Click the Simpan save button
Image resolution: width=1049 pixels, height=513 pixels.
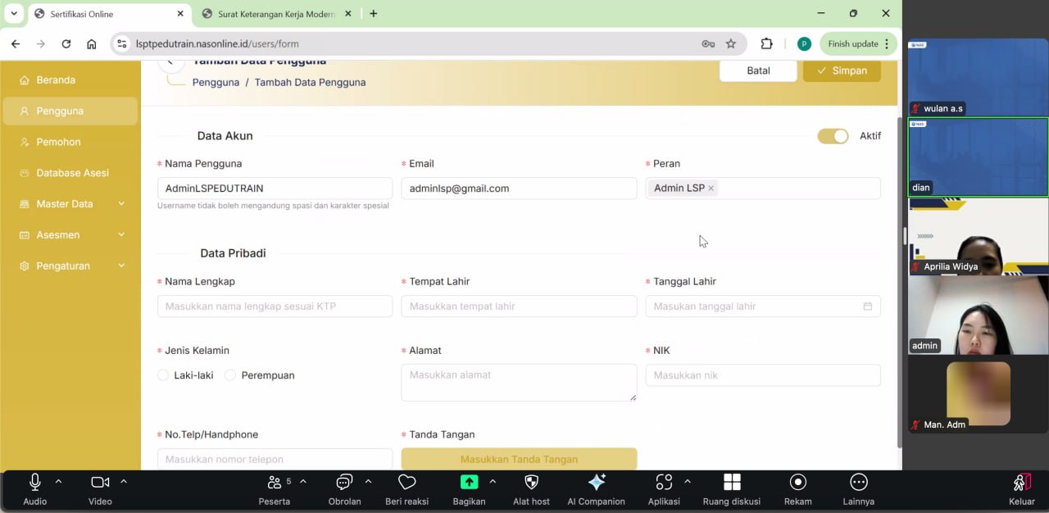[842, 70]
